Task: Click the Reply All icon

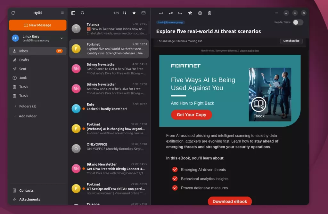Action: pyautogui.click(x=171, y=13)
